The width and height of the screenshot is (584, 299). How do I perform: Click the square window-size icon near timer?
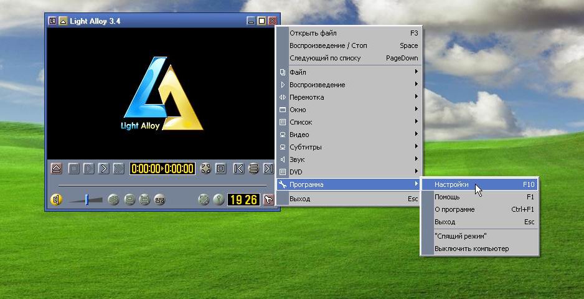[x=220, y=169]
